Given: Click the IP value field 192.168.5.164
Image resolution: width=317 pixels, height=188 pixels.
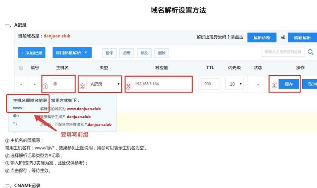Looking at the screenshot, I should pyautogui.click(x=158, y=84).
